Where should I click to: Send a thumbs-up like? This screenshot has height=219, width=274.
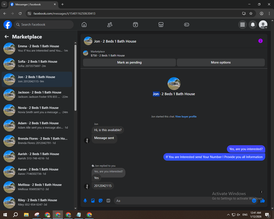click(x=262, y=201)
